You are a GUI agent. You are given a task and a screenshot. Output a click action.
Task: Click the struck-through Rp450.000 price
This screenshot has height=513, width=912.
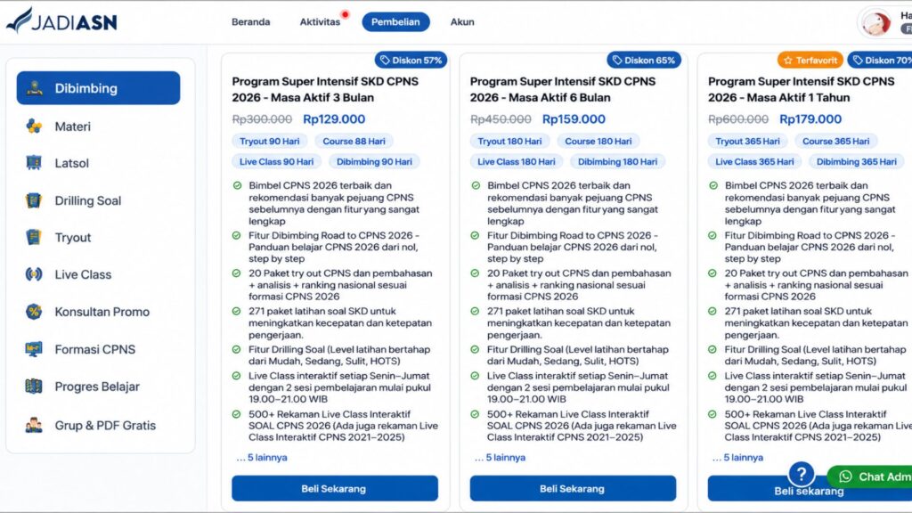coord(501,119)
